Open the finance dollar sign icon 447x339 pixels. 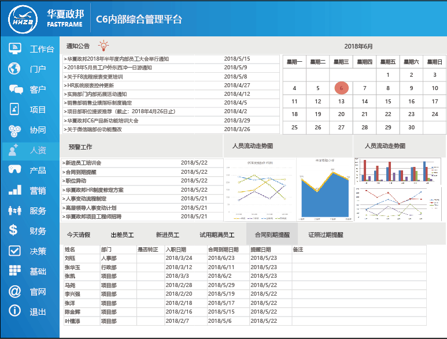point(14,231)
